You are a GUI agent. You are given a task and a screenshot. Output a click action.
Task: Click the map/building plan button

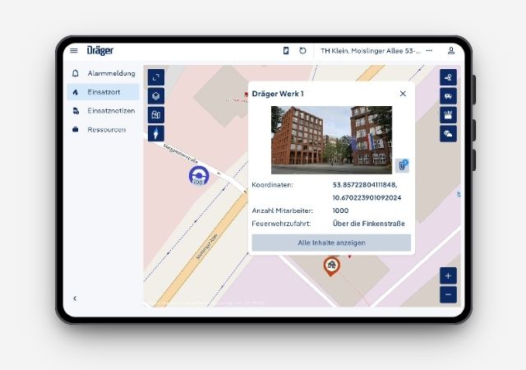156,115
